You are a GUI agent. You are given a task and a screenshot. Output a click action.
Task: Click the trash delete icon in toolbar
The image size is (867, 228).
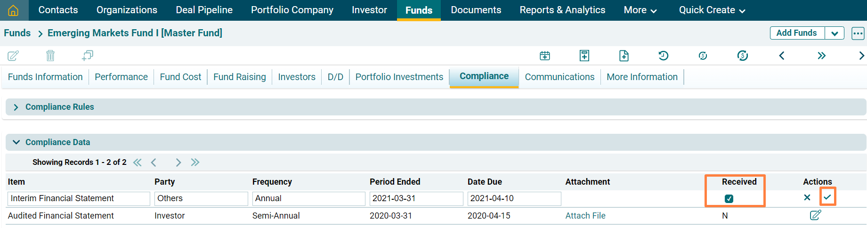point(50,56)
